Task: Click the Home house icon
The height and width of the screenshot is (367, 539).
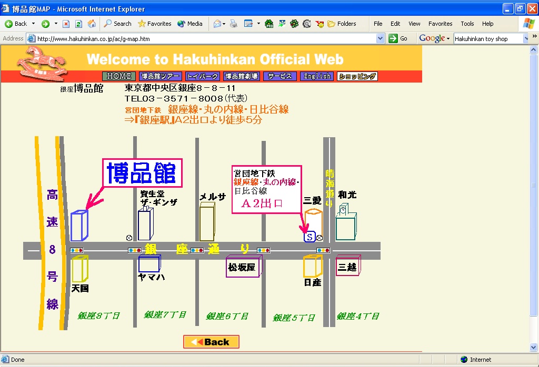Action: pyautogui.click(x=92, y=24)
